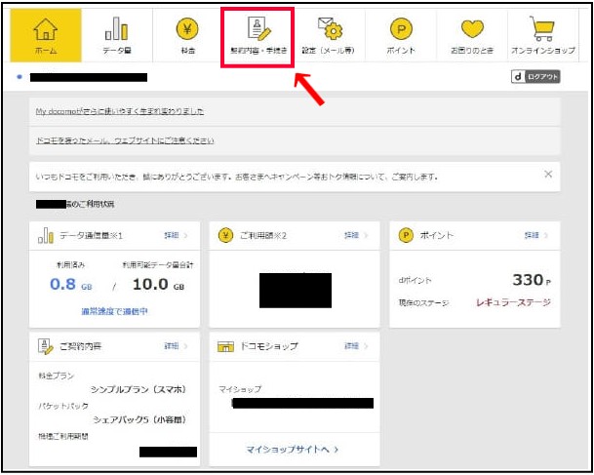
Task: Click the 0.8 GB used data value
Action: [71, 284]
